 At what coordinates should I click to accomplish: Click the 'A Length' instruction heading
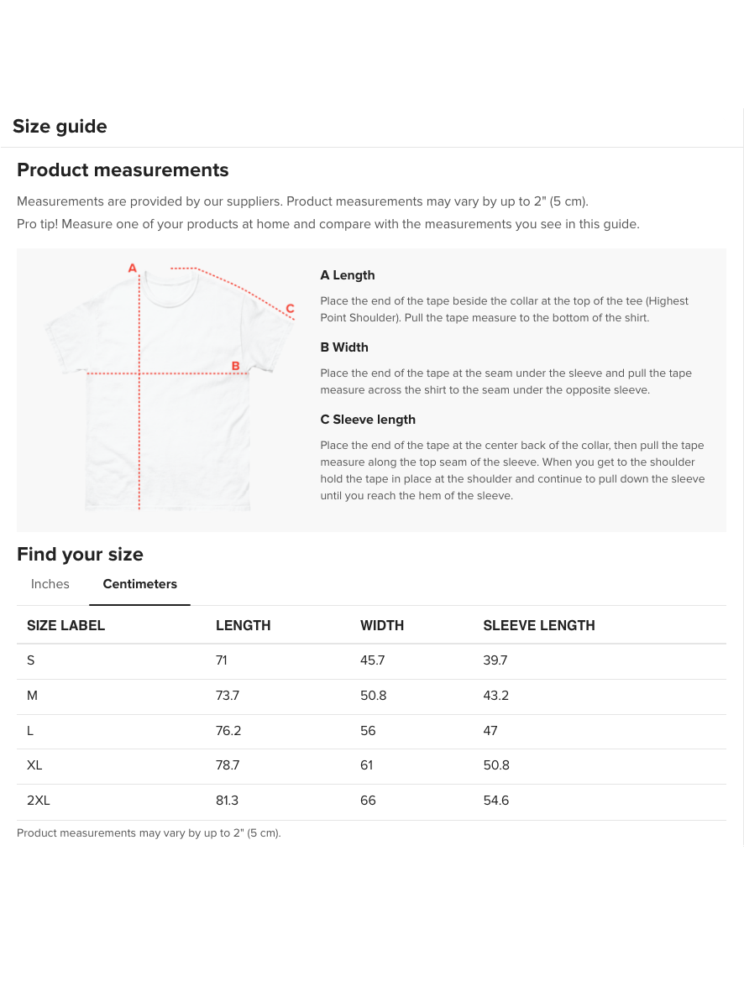(348, 275)
